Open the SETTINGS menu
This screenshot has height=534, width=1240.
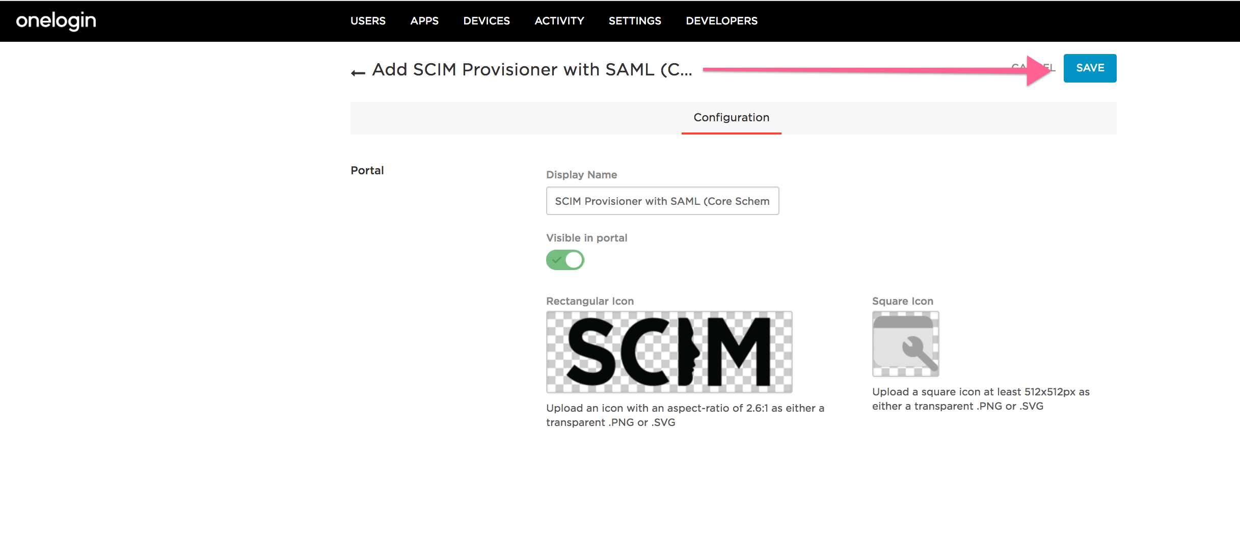pos(635,21)
